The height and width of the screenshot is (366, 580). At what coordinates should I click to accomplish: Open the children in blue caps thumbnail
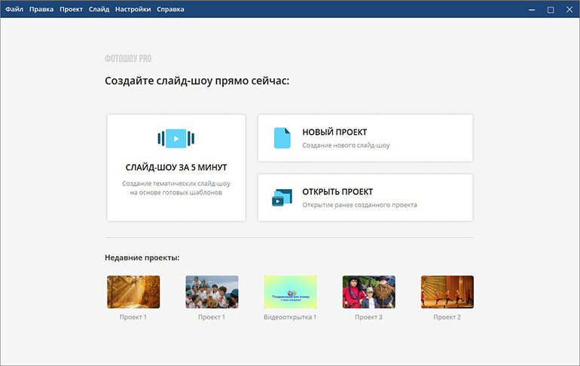212,291
